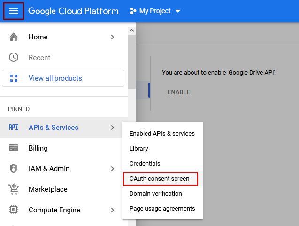Open View all products
299x226 pixels.
point(63,78)
